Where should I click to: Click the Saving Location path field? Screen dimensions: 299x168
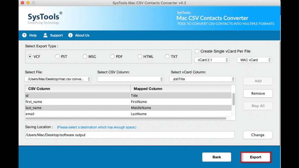click(130, 135)
